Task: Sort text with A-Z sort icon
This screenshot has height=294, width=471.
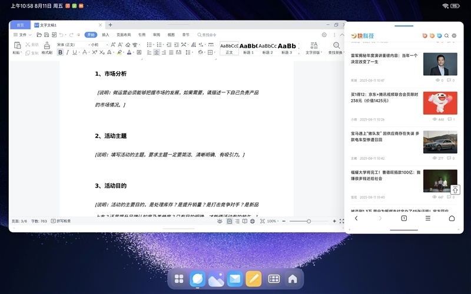Action: tap(194, 45)
